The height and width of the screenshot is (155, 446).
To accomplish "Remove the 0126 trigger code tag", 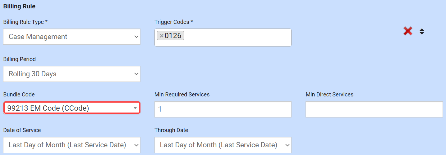I will (162, 36).
